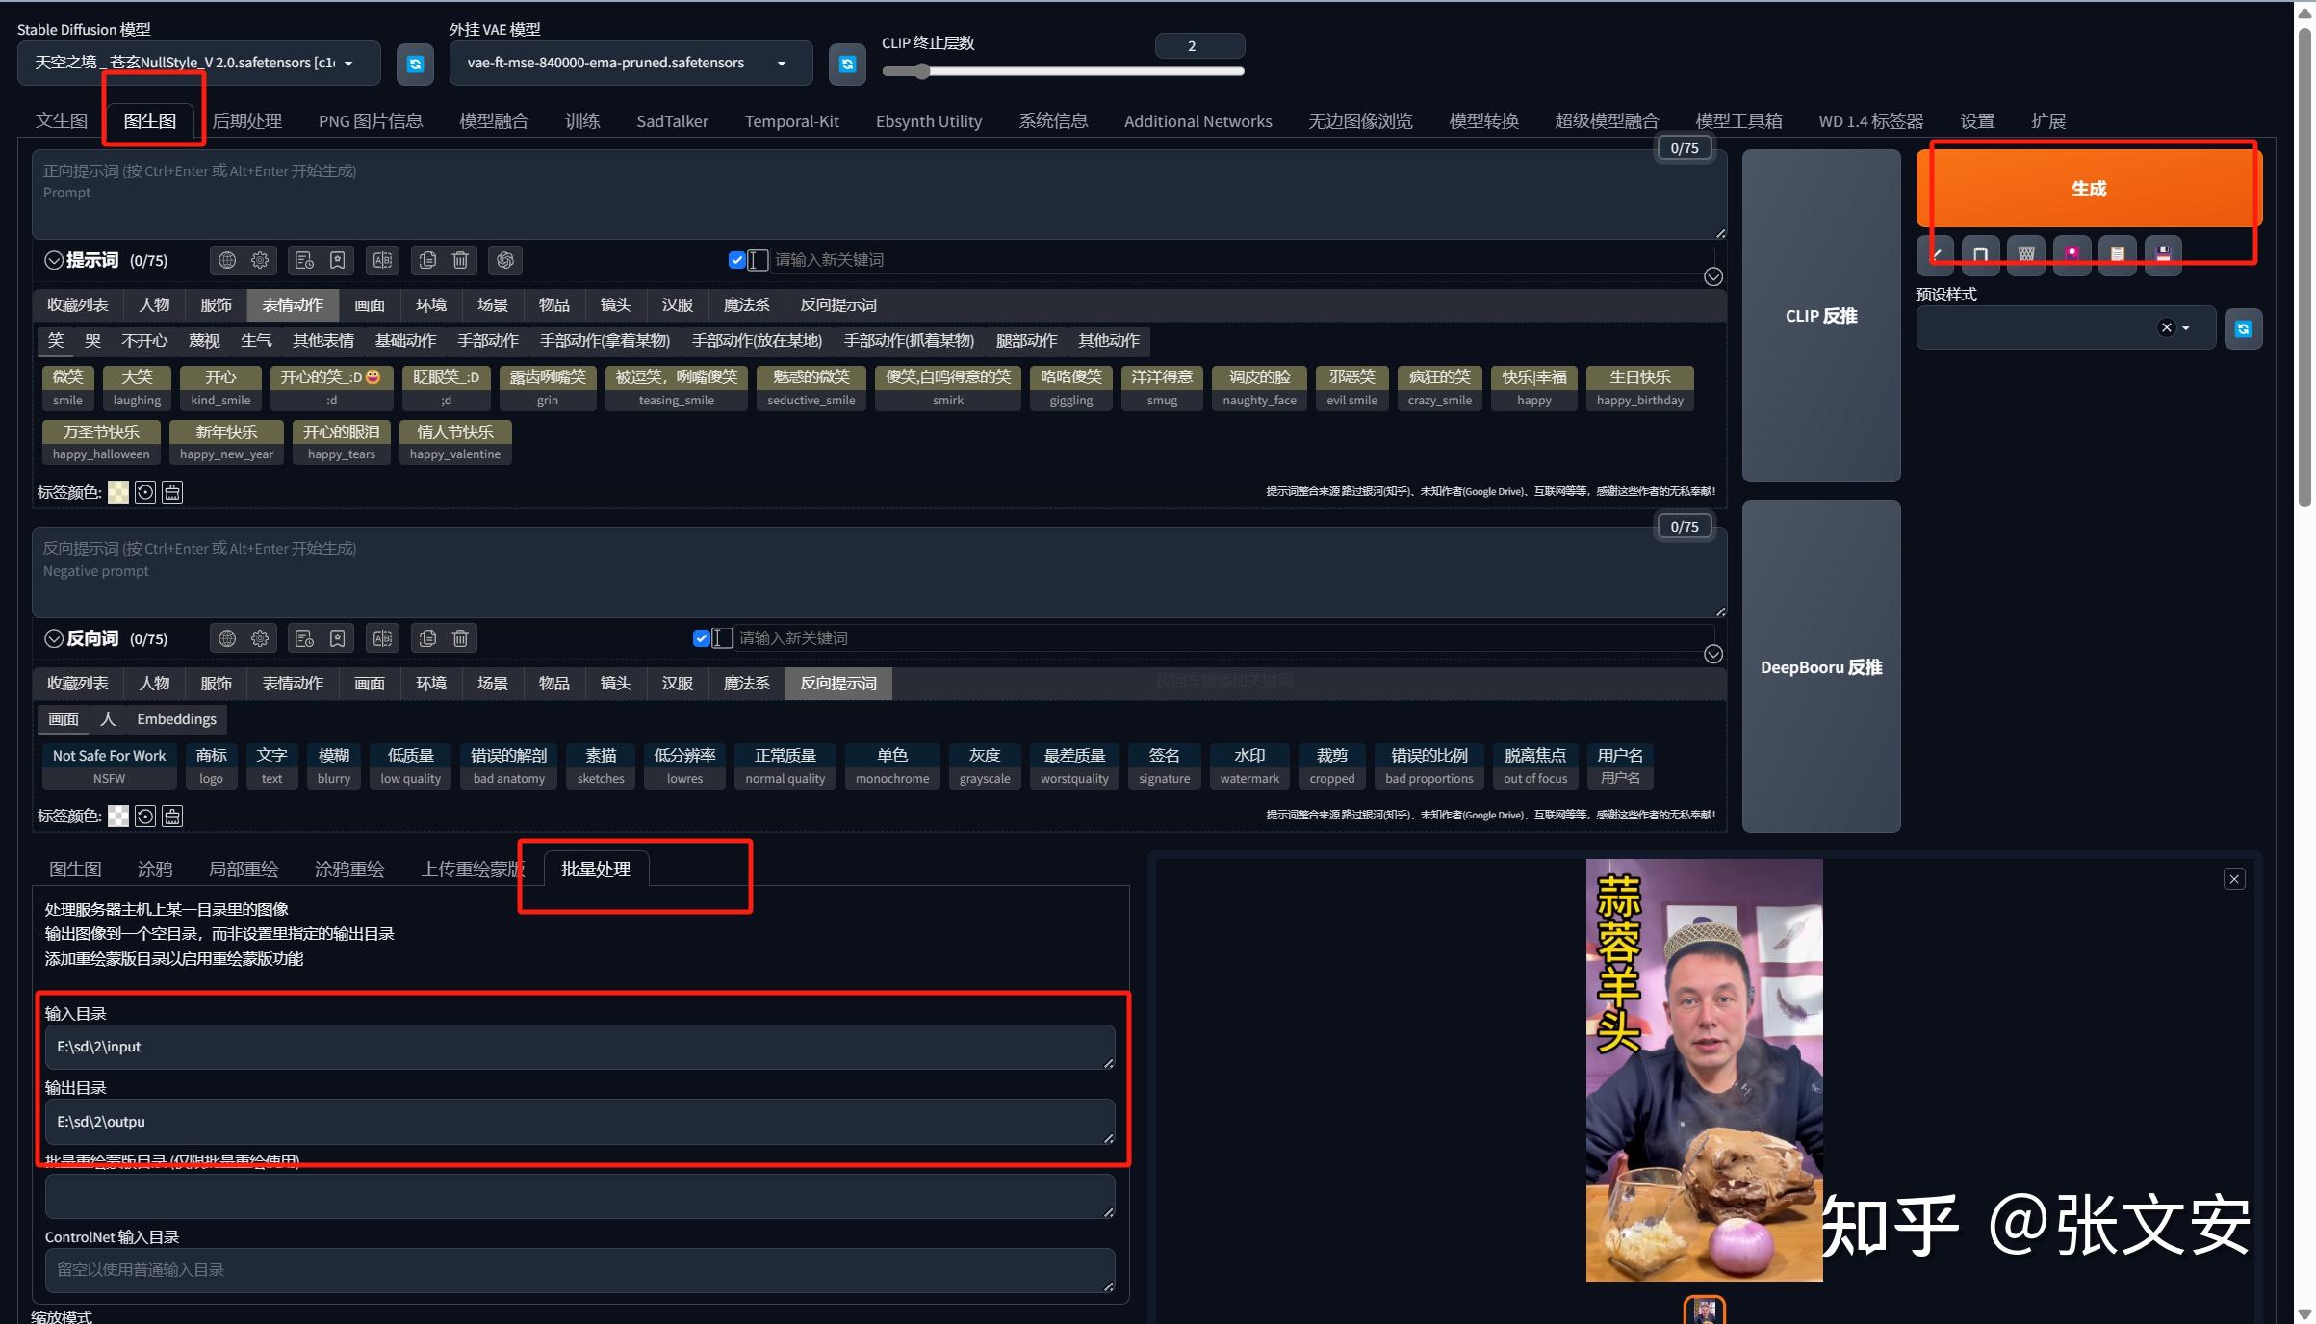The width and height of the screenshot is (2316, 1324).
Task: Adjust the CLIP 终止层数 slider
Action: pos(922,71)
